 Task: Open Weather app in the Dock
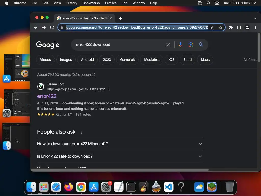point(199,187)
